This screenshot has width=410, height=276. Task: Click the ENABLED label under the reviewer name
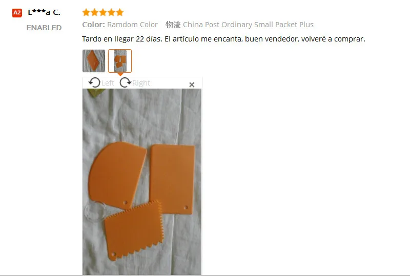tap(44, 28)
